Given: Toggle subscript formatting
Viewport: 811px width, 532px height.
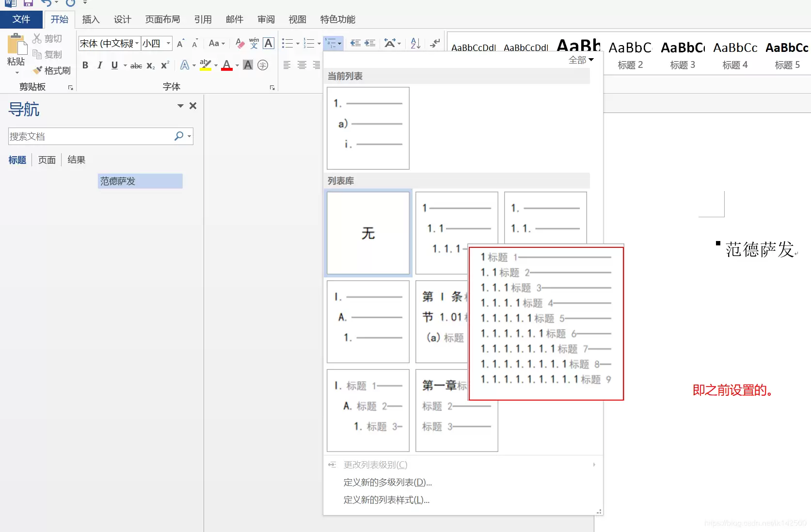Looking at the screenshot, I should point(151,65).
